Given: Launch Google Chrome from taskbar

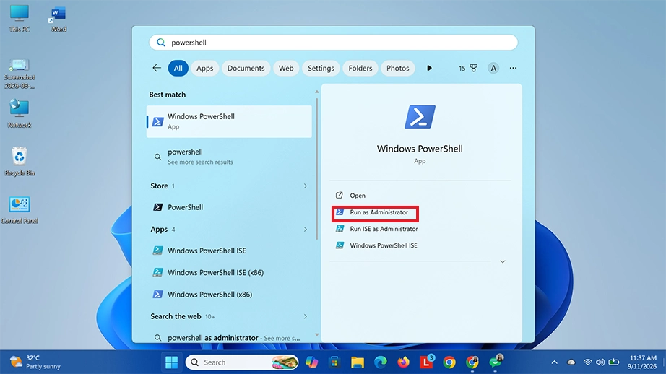Looking at the screenshot, I should click(x=449, y=362).
